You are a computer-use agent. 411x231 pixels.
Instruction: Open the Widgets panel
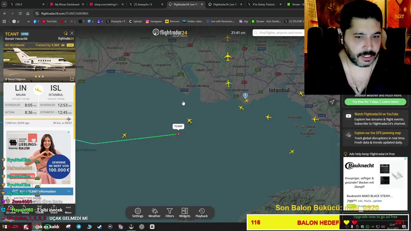[185, 213]
